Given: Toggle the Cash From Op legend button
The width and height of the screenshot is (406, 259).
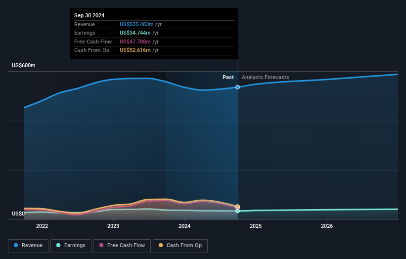Looking at the screenshot, I should (x=180, y=246).
